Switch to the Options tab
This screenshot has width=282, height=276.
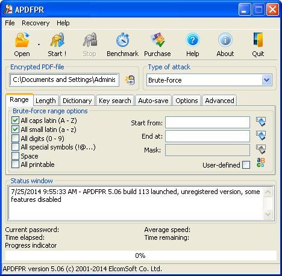pos(187,101)
